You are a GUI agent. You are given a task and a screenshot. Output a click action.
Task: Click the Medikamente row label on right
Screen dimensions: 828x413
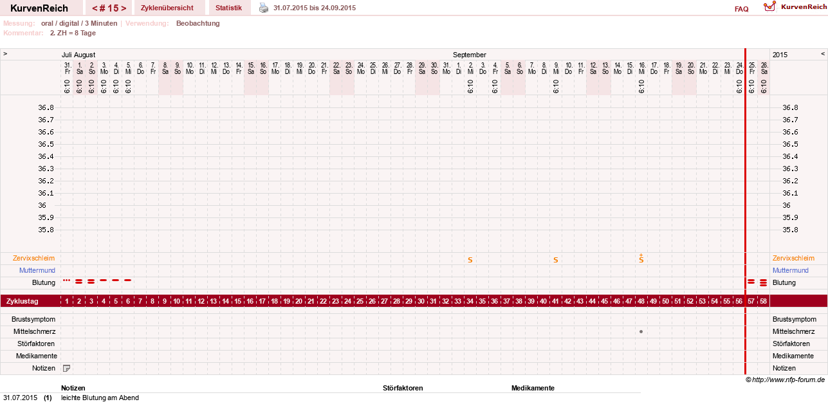792,356
